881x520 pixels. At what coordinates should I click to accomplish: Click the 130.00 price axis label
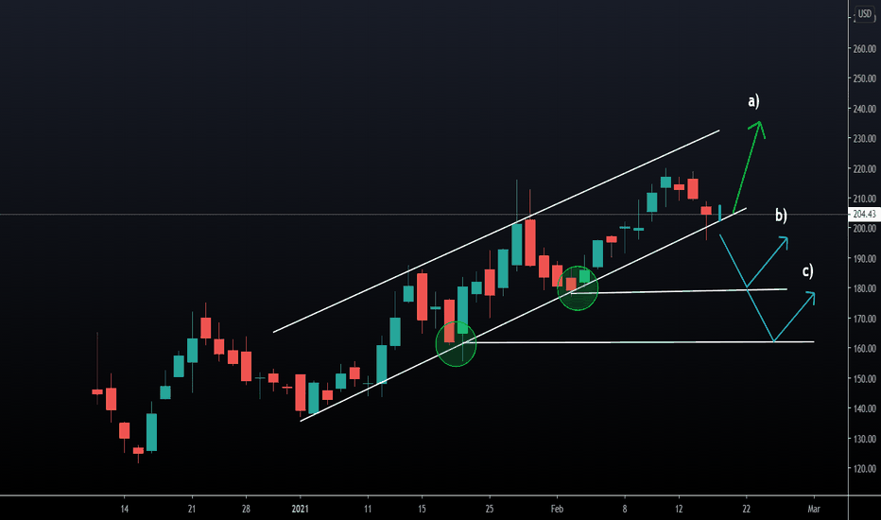coord(865,439)
